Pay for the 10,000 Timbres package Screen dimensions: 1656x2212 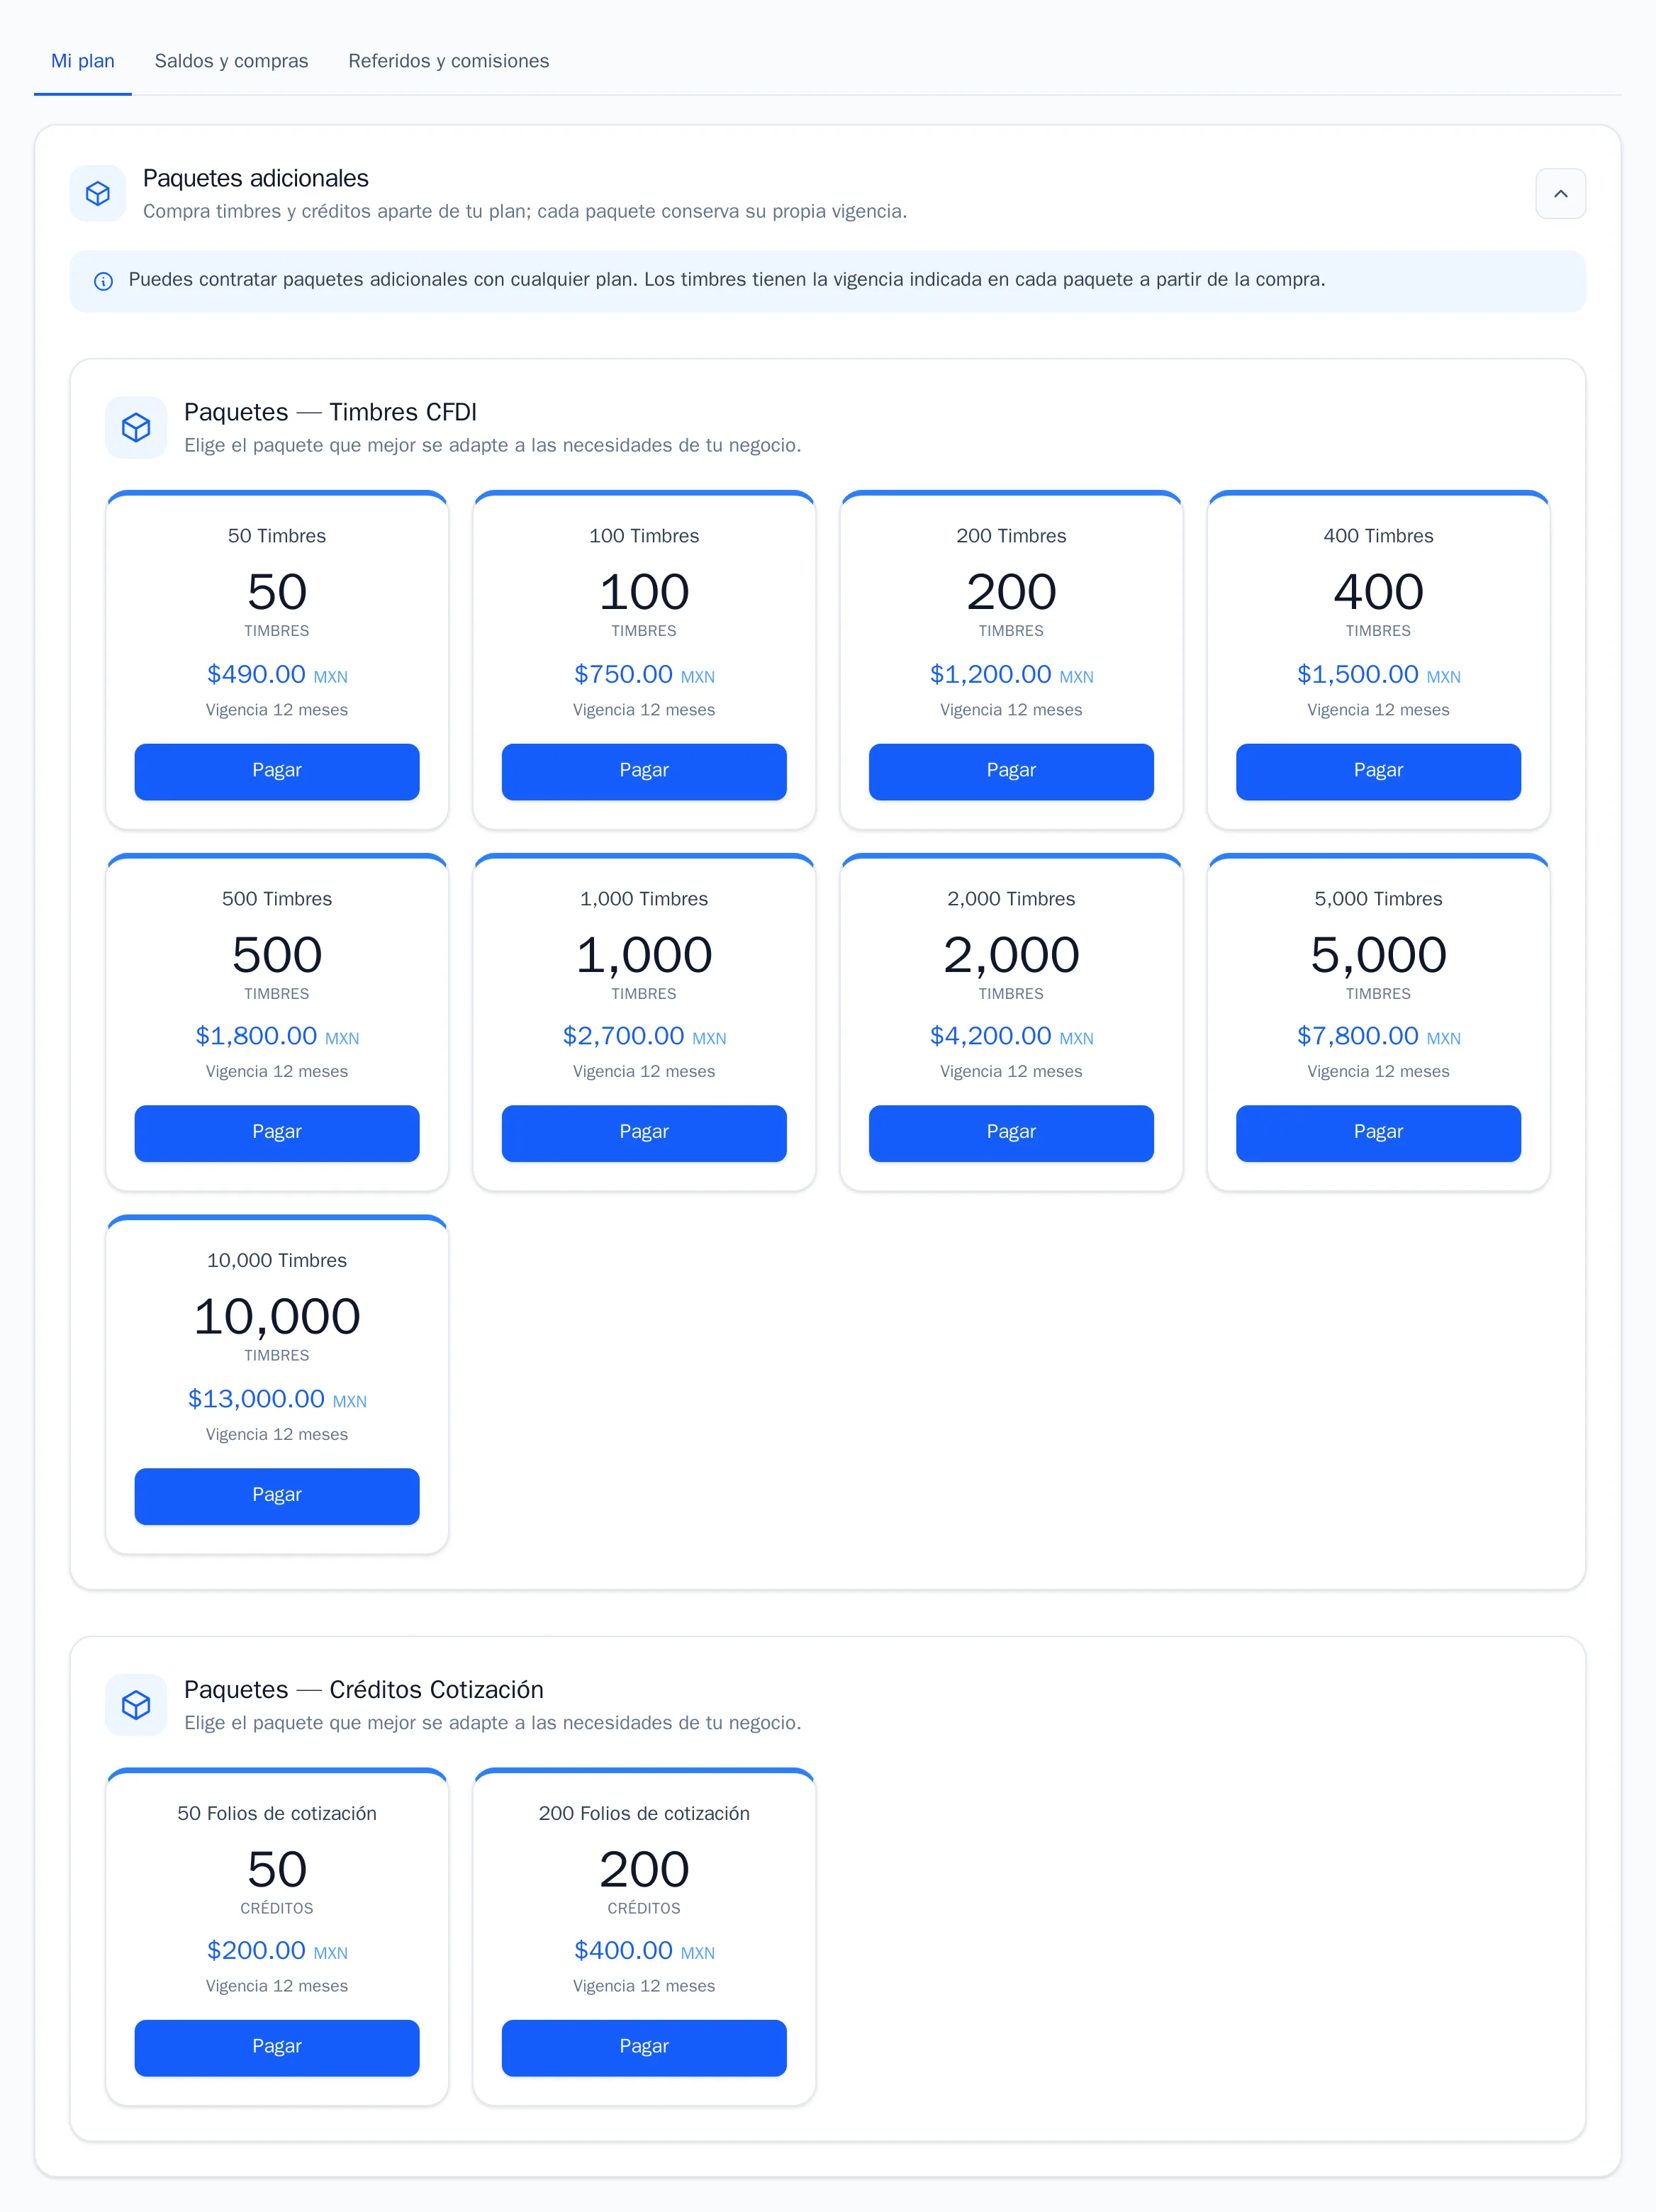point(277,1496)
